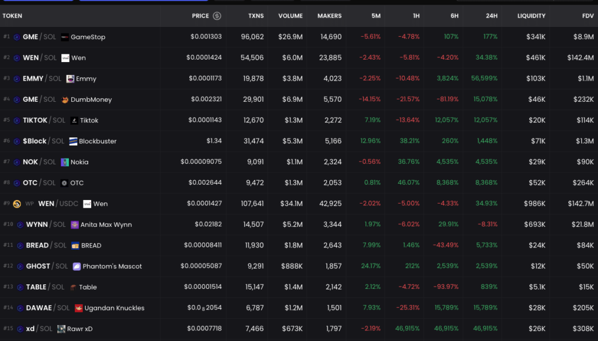Sort by LIQUIDITY column header
Viewport: 598px width, 341px height.
[x=531, y=16]
